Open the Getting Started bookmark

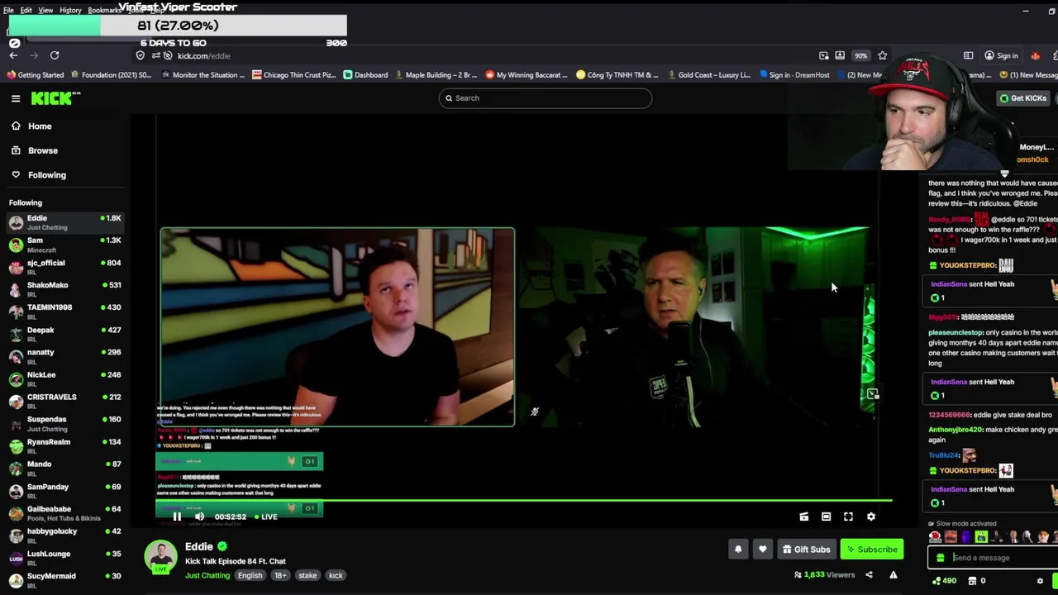[x=35, y=75]
